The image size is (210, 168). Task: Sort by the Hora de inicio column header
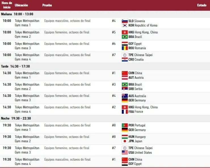point(6,5)
